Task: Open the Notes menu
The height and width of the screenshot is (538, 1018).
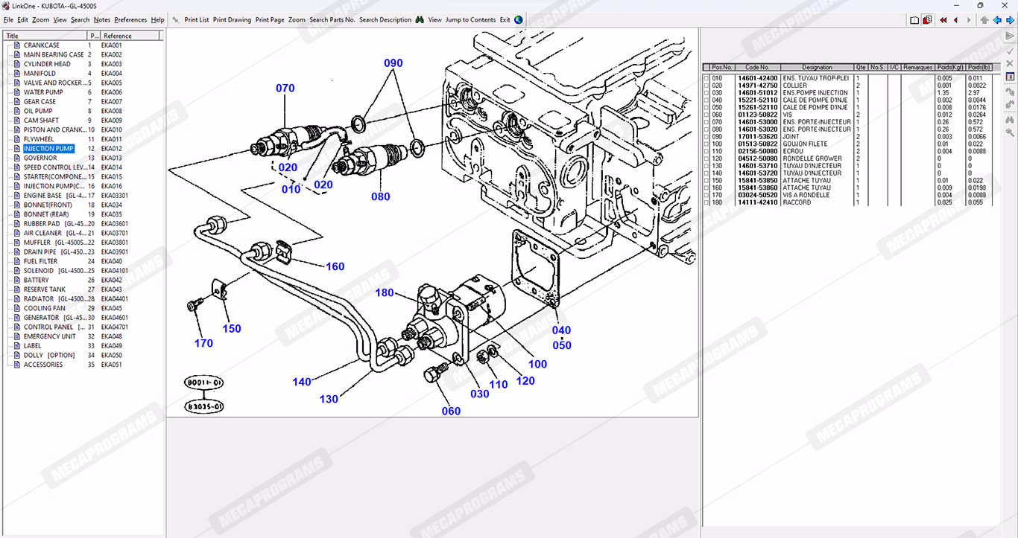Action: (101, 20)
